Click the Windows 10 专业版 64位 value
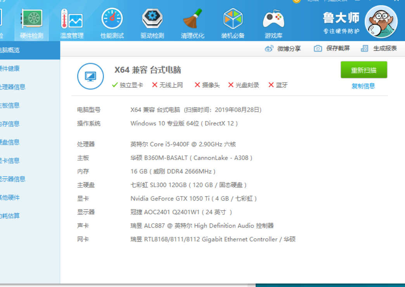Screen dimensions: 405x287 click(184, 123)
